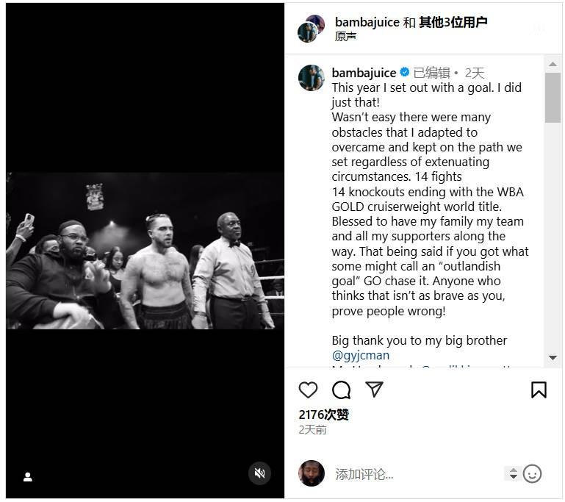Open the 原声 audio link

(345, 37)
